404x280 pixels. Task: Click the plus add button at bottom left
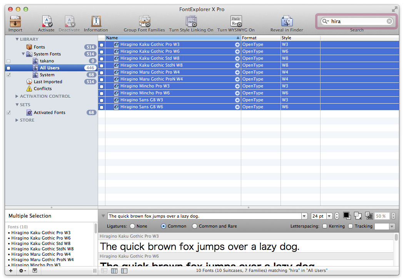(11, 271)
